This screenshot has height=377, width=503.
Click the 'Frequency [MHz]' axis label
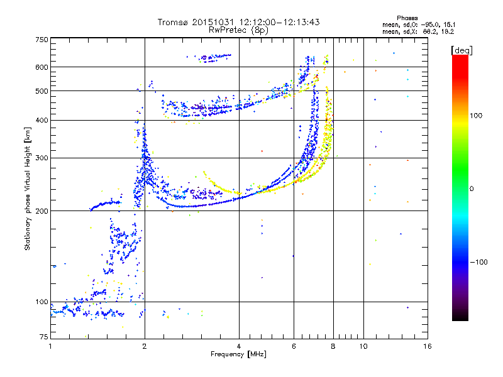[x=238, y=354]
